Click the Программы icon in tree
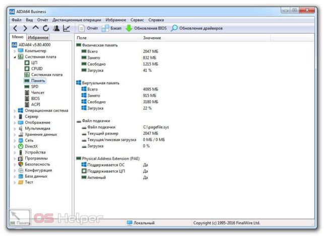This screenshot has height=236, width=324. tap(21, 159)
